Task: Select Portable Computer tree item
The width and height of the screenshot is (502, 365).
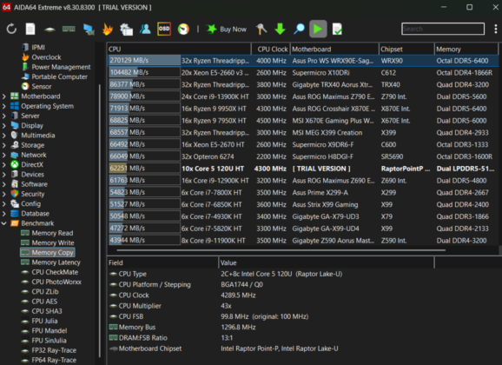Action: (x=59, y=76)
